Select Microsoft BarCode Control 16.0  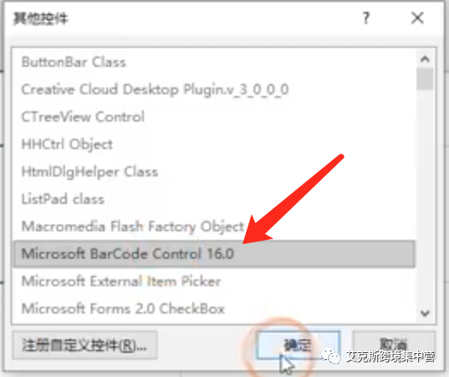pyautogui.click(x=214, y=254)
